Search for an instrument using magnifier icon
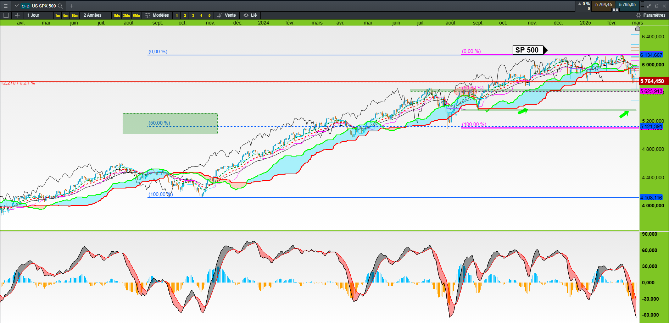Image resolution: width=669 pixels, height=323 pixels. [x=60, y=6]
